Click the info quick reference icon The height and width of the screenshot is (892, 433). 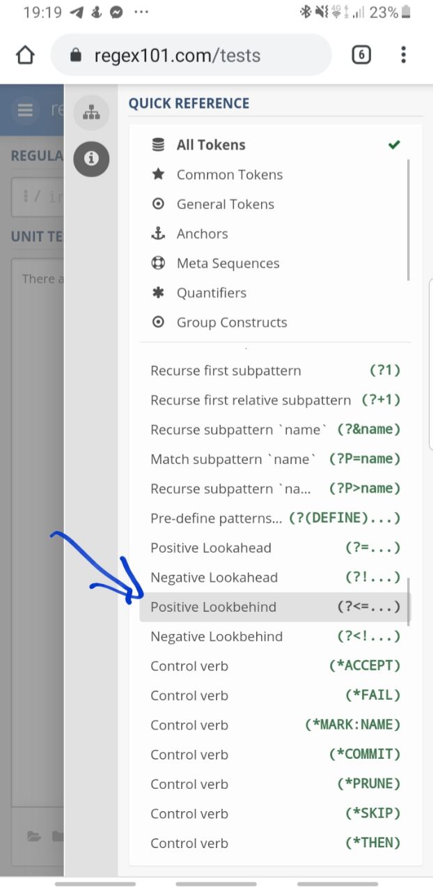[x=91, y=158]
